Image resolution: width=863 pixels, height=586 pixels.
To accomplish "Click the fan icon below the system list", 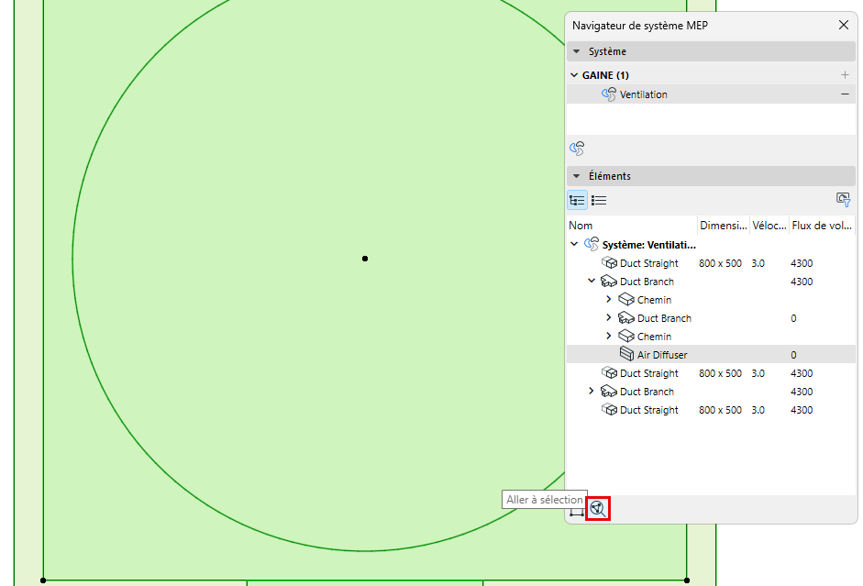I will [577, 148].
